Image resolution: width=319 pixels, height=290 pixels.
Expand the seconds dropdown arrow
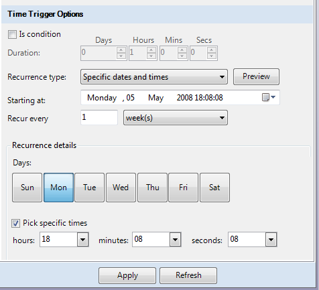point(271,240)
